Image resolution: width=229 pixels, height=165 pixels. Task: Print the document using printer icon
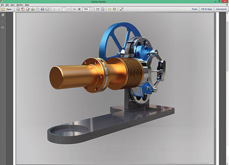pyautogui.click(x=43, y=9)
